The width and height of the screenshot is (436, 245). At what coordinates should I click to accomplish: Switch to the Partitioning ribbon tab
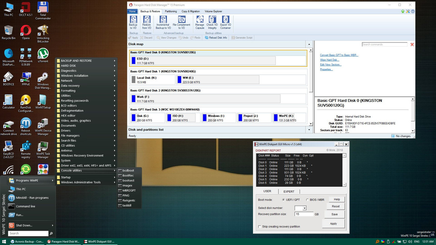click(171, 11)
